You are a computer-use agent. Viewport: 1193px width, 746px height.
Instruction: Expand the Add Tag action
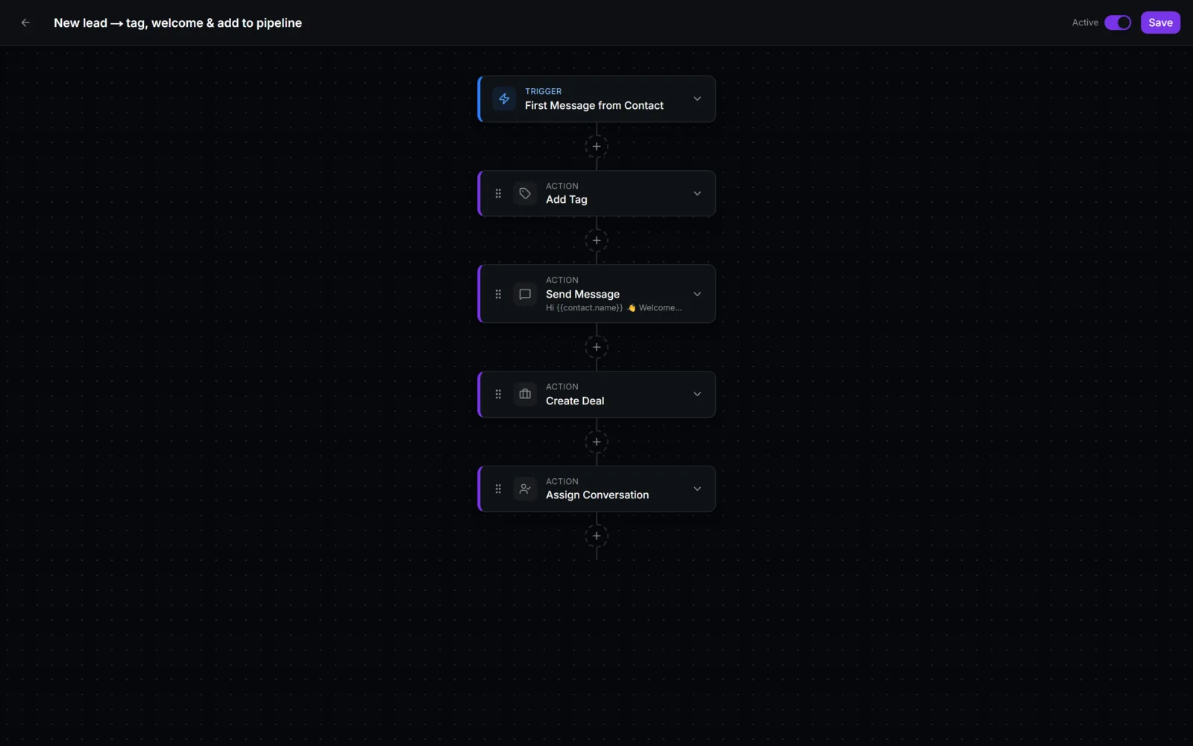point(697,193)
